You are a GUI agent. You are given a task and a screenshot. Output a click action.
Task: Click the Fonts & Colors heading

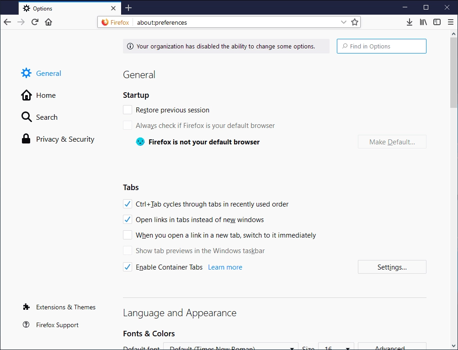tap(149, 334)
